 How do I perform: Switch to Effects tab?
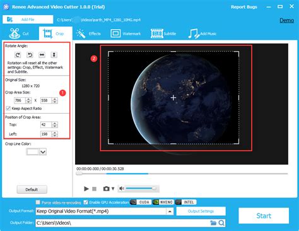[88, 33]
